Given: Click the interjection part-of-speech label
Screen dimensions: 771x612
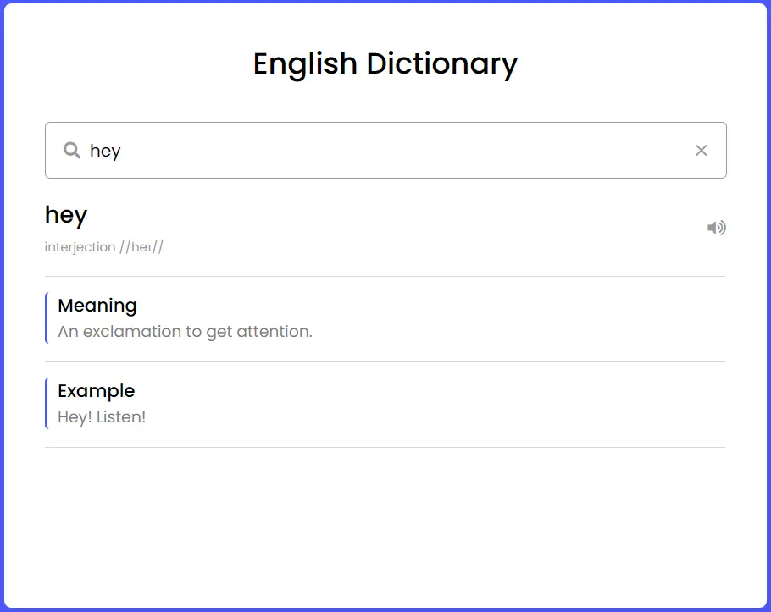Looking at the screenshot, I should (x=80, y=247).
